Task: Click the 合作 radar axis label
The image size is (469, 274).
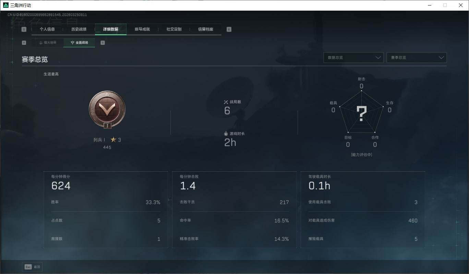Action: point(375,137)
